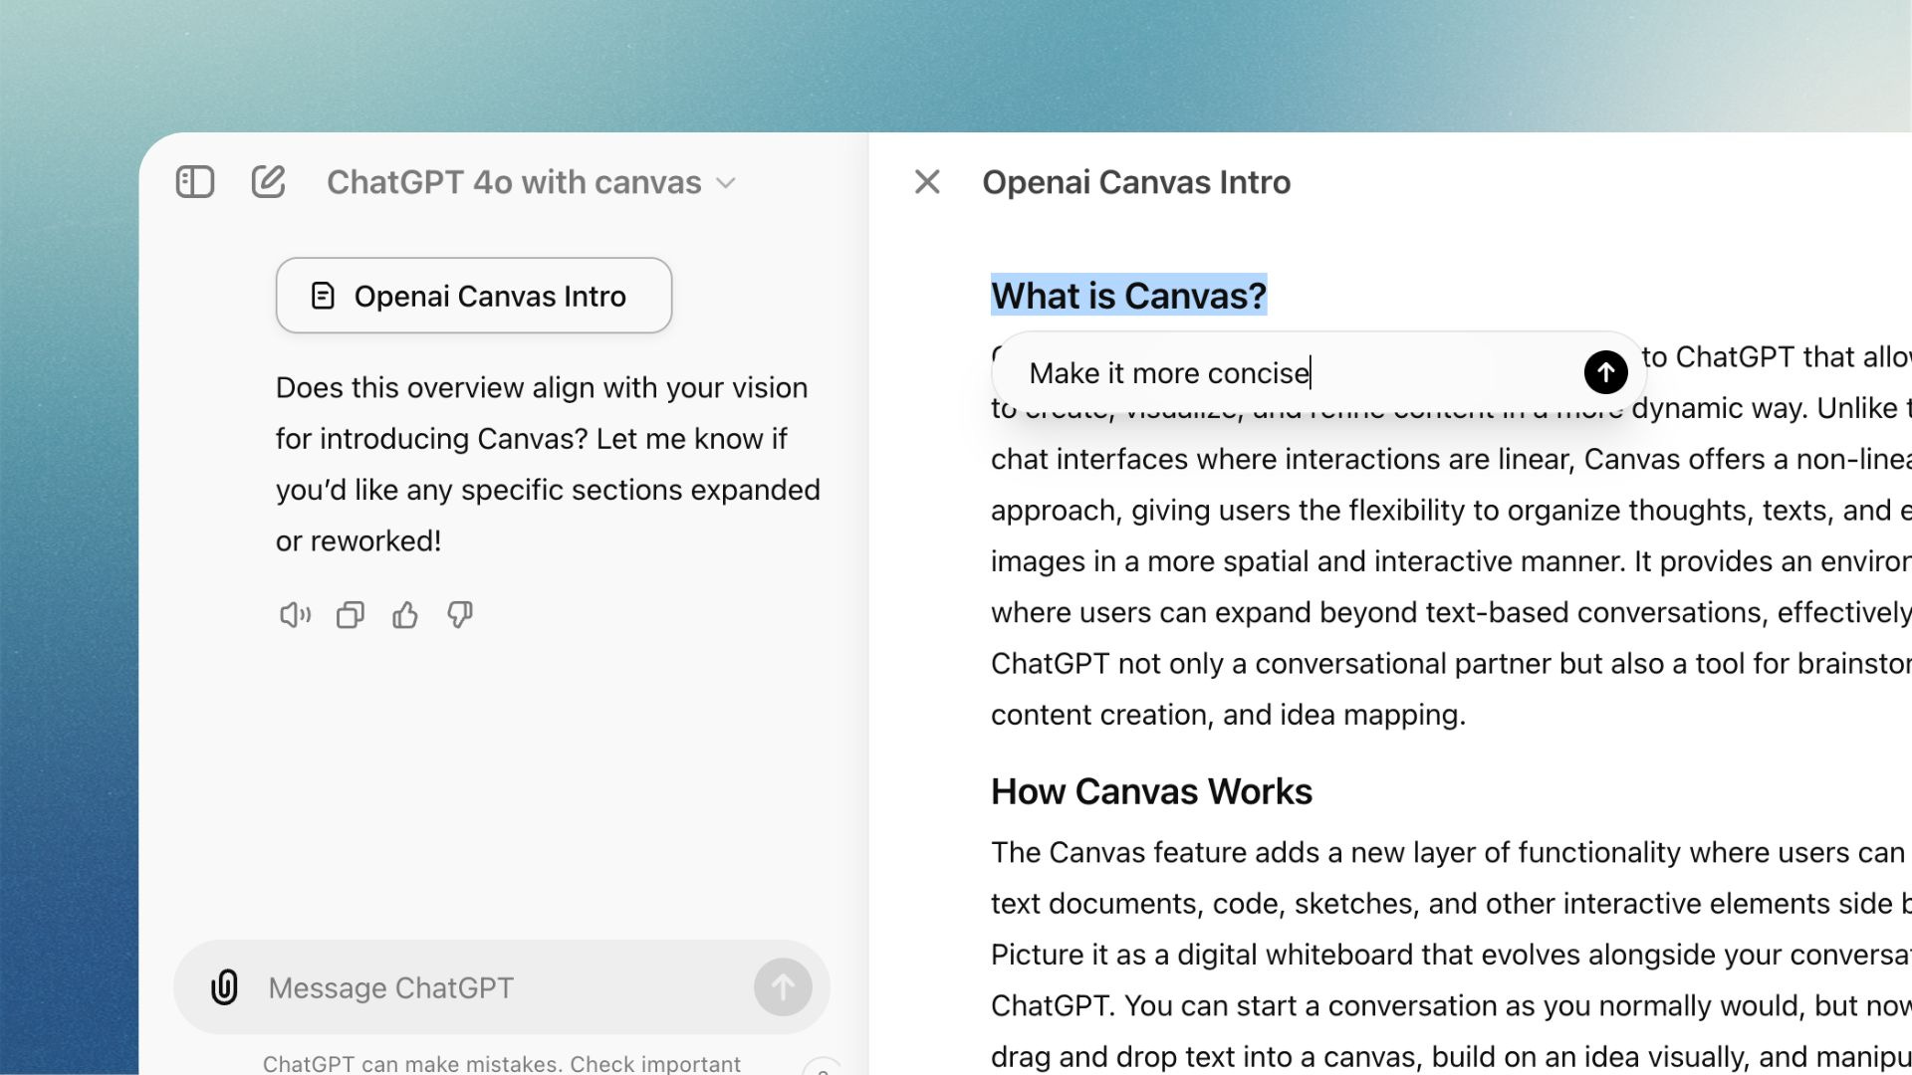
Task: Click the 'How Canvas Works' heading
Action: tap(1151, 791)
